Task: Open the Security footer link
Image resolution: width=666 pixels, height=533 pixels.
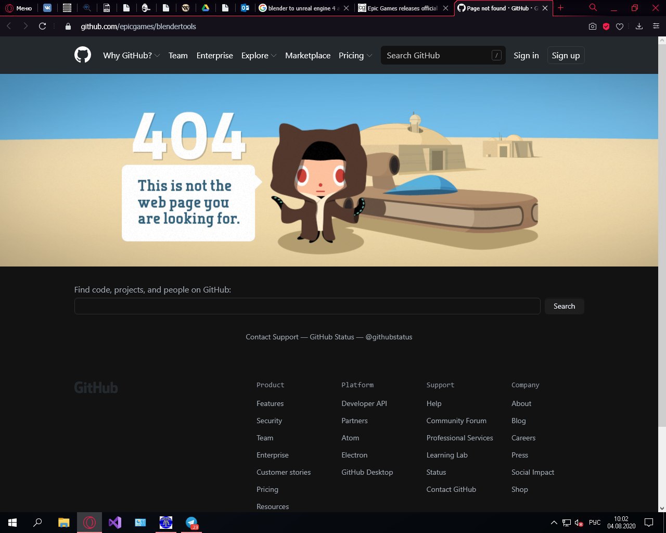Action: 269,421
